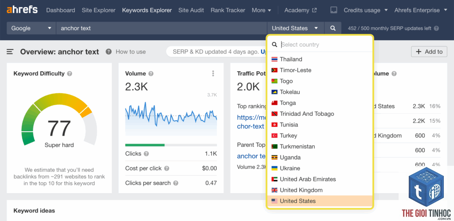
Task: Select Tonga from the list
Action: pos(320,103)
